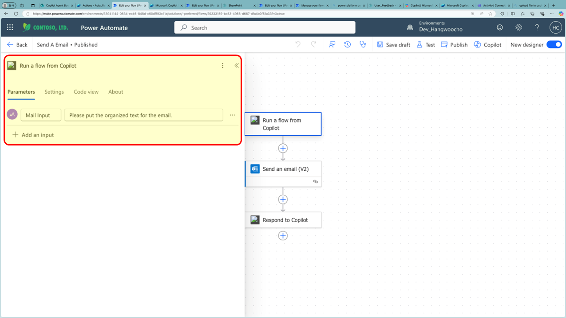
Task: Bookmark this page with the star icon
Action: pyautogui.click(x=491, y=14)
